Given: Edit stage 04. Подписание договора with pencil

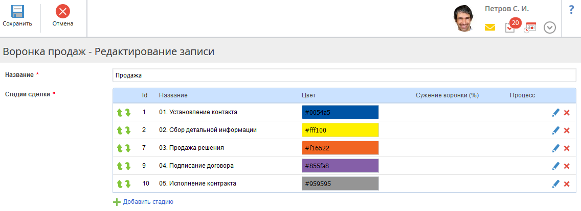Looking at the screenshot, I should [x=556, y=166].
